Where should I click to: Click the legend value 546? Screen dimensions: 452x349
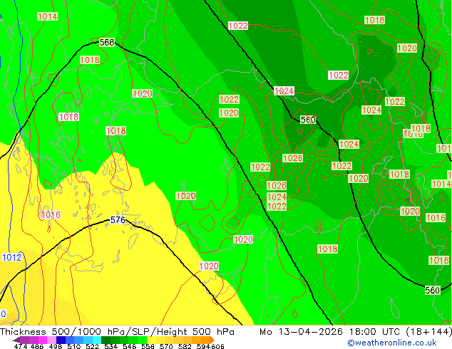pyautogui.click(x=130, y=346)
